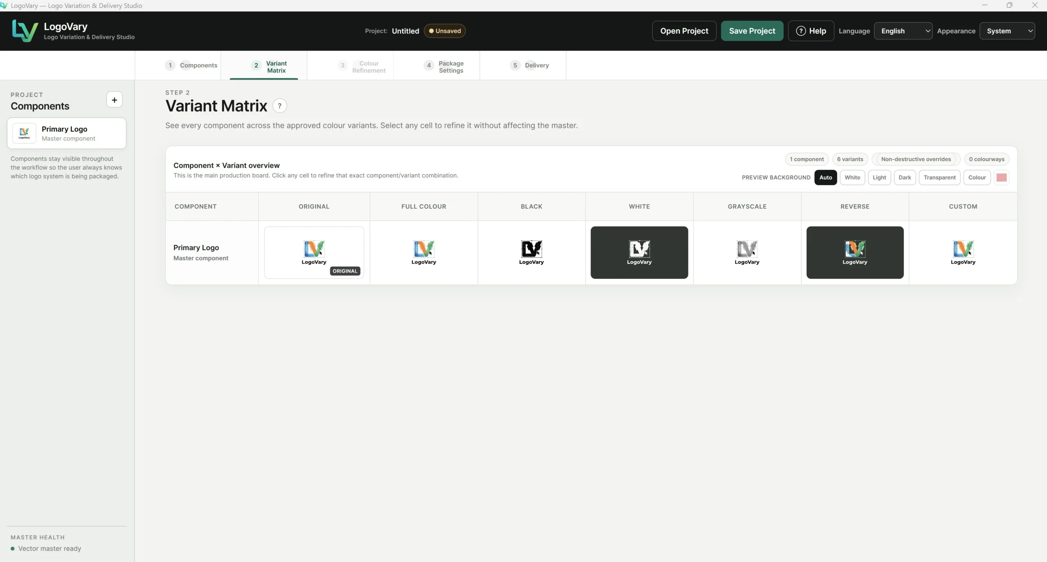Click the 1 component chip
The height and width of the screenshot is (562, 1047).
click(807, 159)
